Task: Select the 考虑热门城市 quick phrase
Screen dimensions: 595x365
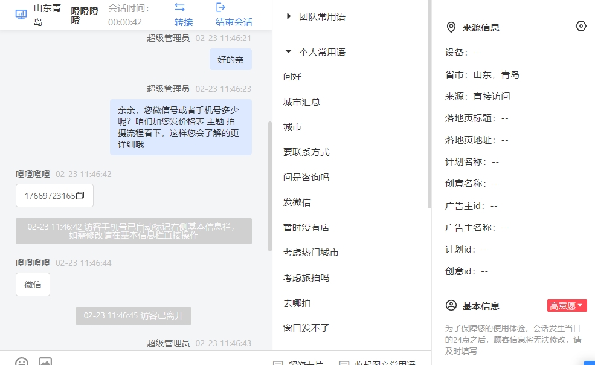Action: coord(310,253)
